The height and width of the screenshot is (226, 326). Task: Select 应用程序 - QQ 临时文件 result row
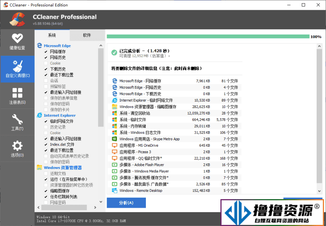[175, 158]
